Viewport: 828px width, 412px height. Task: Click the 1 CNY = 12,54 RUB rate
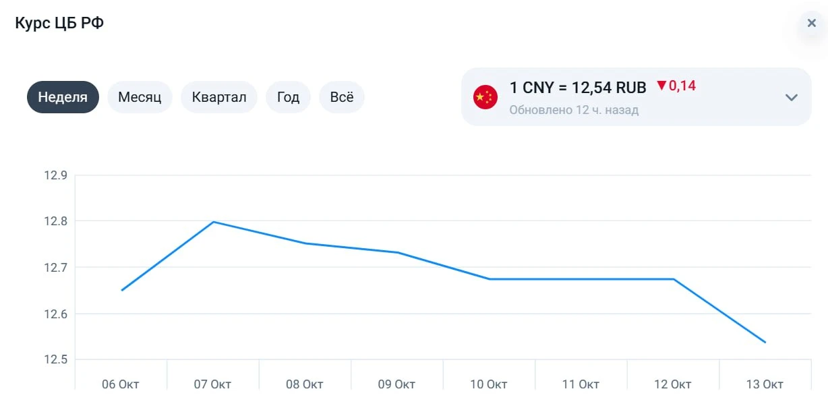pos(578,88)
